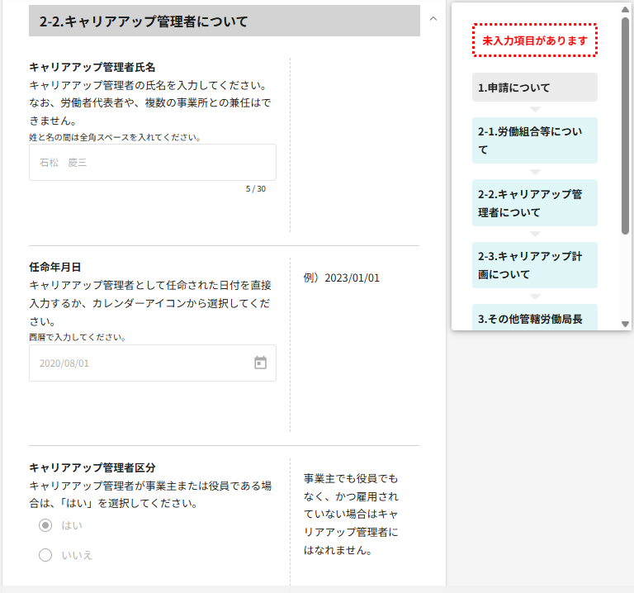Select the いいえ radio button
This screenshot has height=593, width=634.
pos(46,555)
